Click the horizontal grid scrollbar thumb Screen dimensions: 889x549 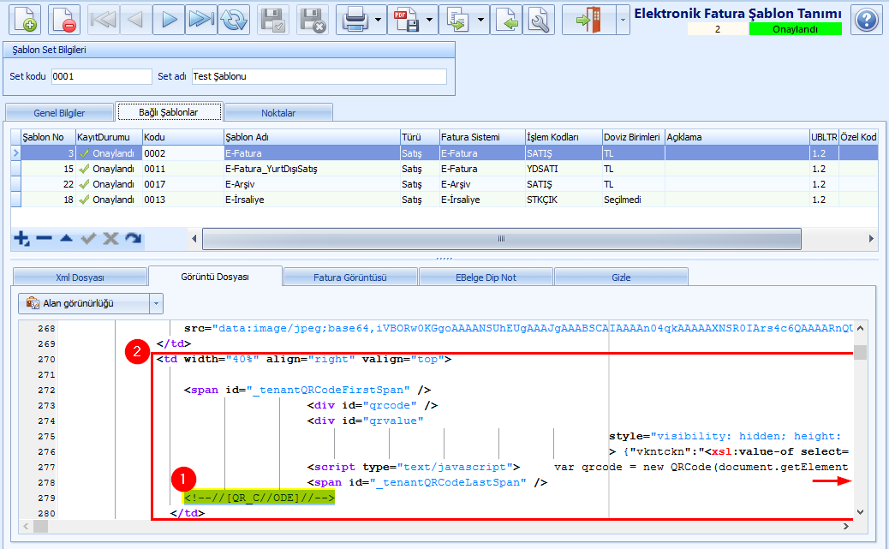click(502, 239)
